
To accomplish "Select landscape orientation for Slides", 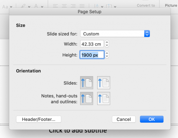I will coord(104,83).
